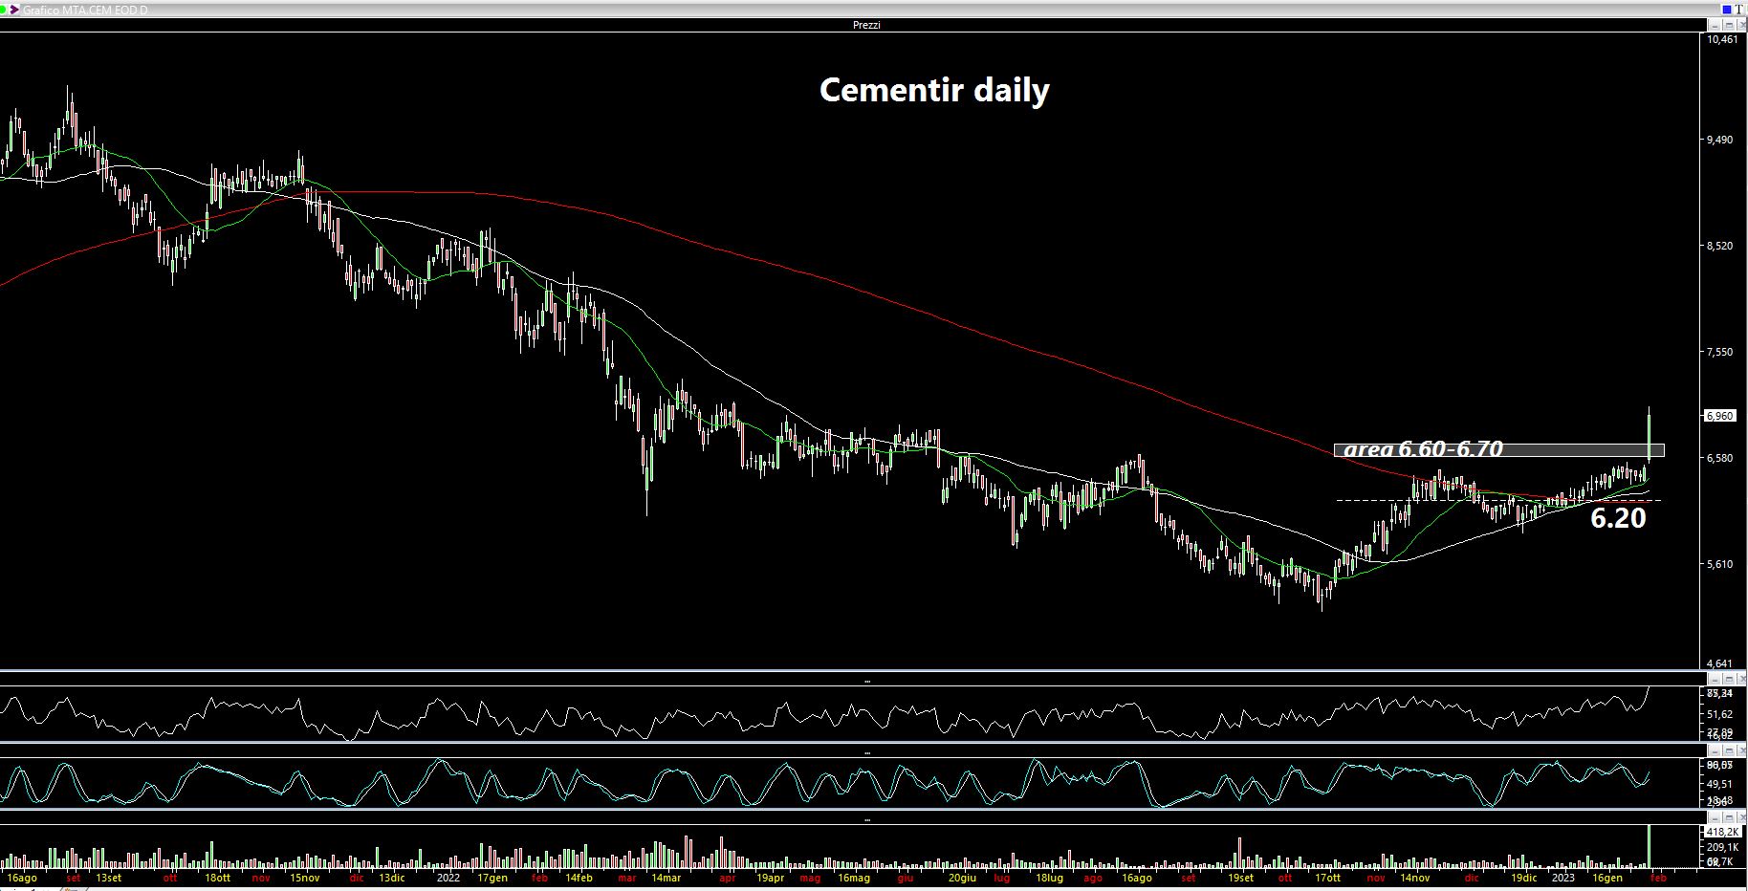The height and width of the screenshot is (891, 1748).
Task: Maximize the stochastic oscillator panel
Action: tap(1729, 750)
